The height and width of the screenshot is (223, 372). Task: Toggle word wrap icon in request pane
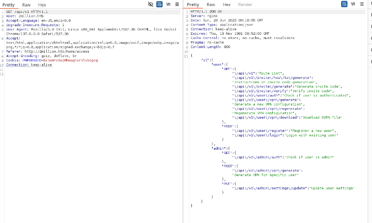click(160, 4)
